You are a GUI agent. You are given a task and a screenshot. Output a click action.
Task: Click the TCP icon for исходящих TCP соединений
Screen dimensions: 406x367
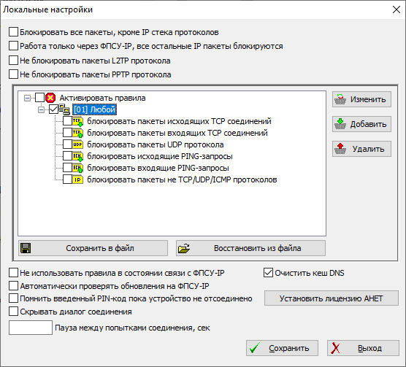tap(77, 121)
